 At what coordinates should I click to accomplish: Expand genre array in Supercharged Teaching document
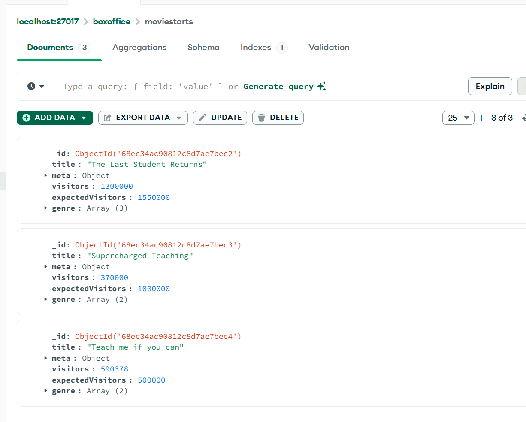point(45,299)
